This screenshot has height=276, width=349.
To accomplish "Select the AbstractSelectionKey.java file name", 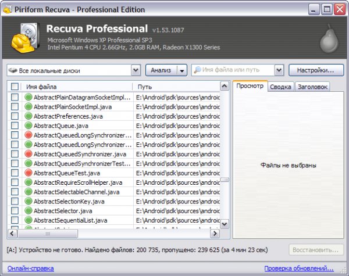I will pyautogui.click(x=69, y=202).
